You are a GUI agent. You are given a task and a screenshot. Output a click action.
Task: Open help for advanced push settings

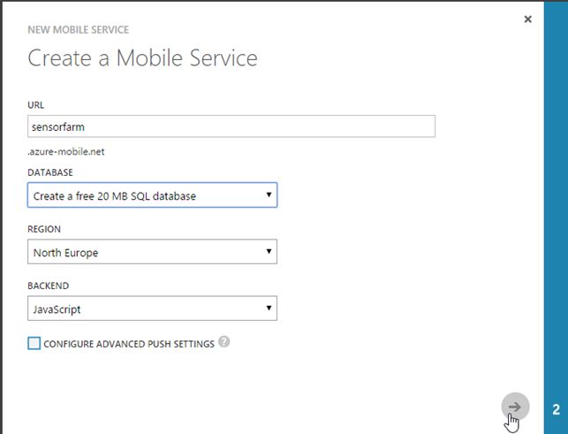[x=223, y=342]
